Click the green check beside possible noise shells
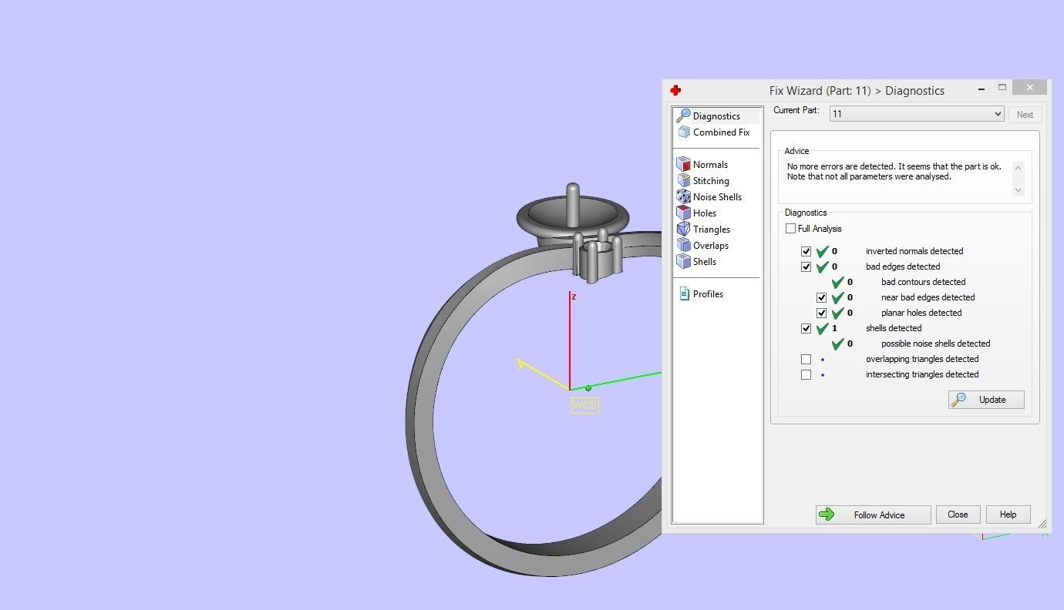Screen dimensions: 1064x610 point(838,344)
